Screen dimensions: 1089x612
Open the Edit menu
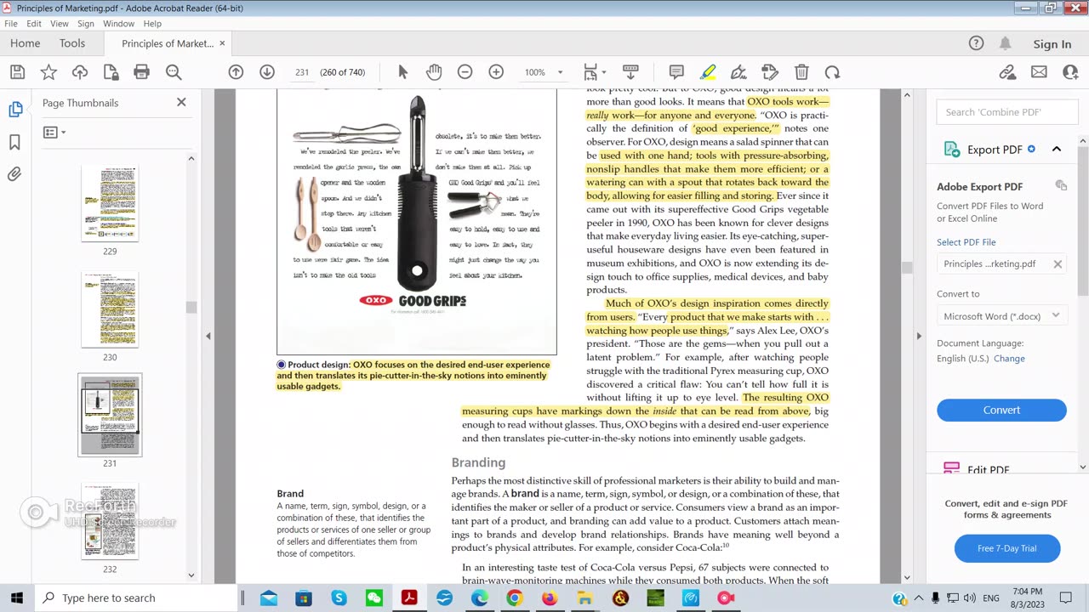click(34, 24)
